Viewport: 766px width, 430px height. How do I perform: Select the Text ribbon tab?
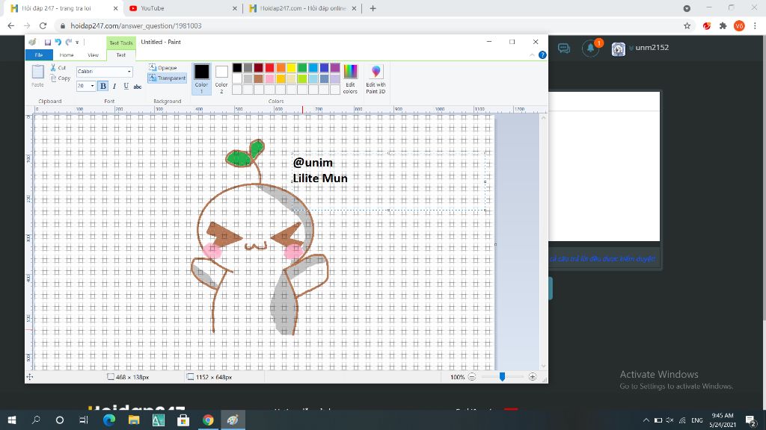[120, 55]
